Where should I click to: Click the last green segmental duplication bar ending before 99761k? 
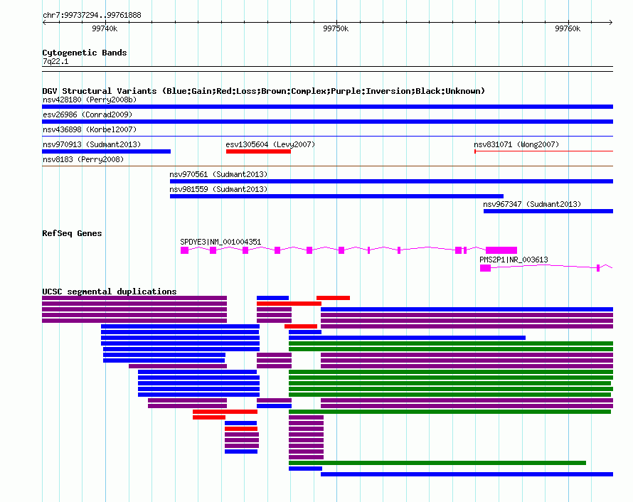click(x=437, y=463)
